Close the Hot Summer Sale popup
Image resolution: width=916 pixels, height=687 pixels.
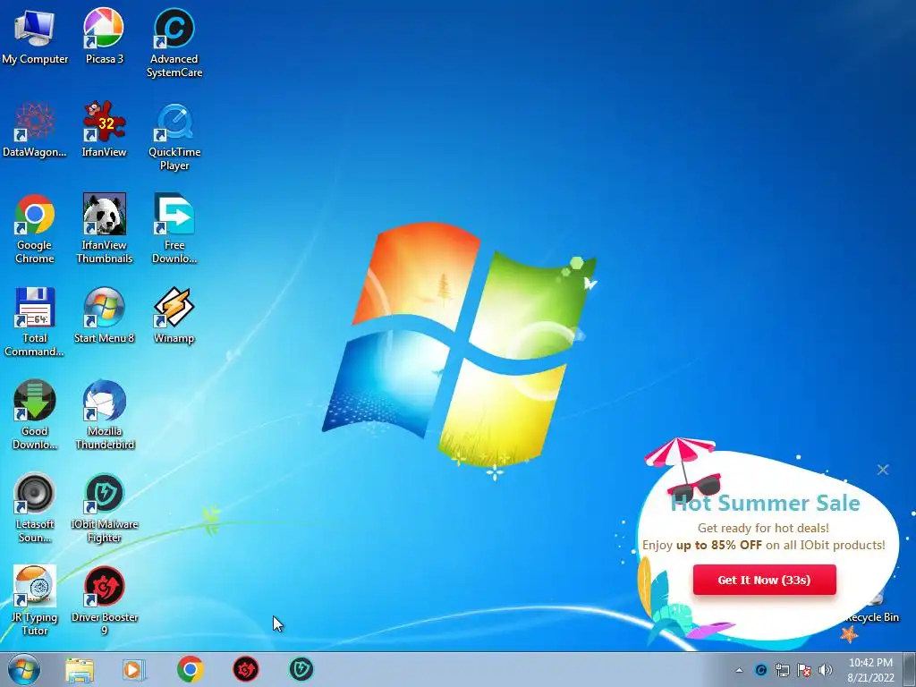pos(883,470)
